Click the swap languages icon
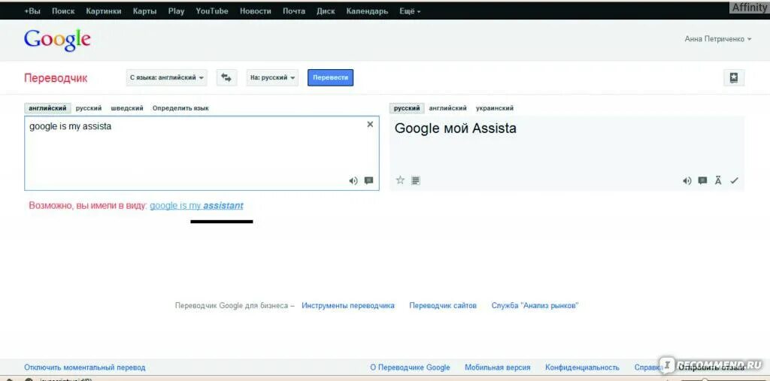This screenshot has width=770, height=381. pos(226,77)
